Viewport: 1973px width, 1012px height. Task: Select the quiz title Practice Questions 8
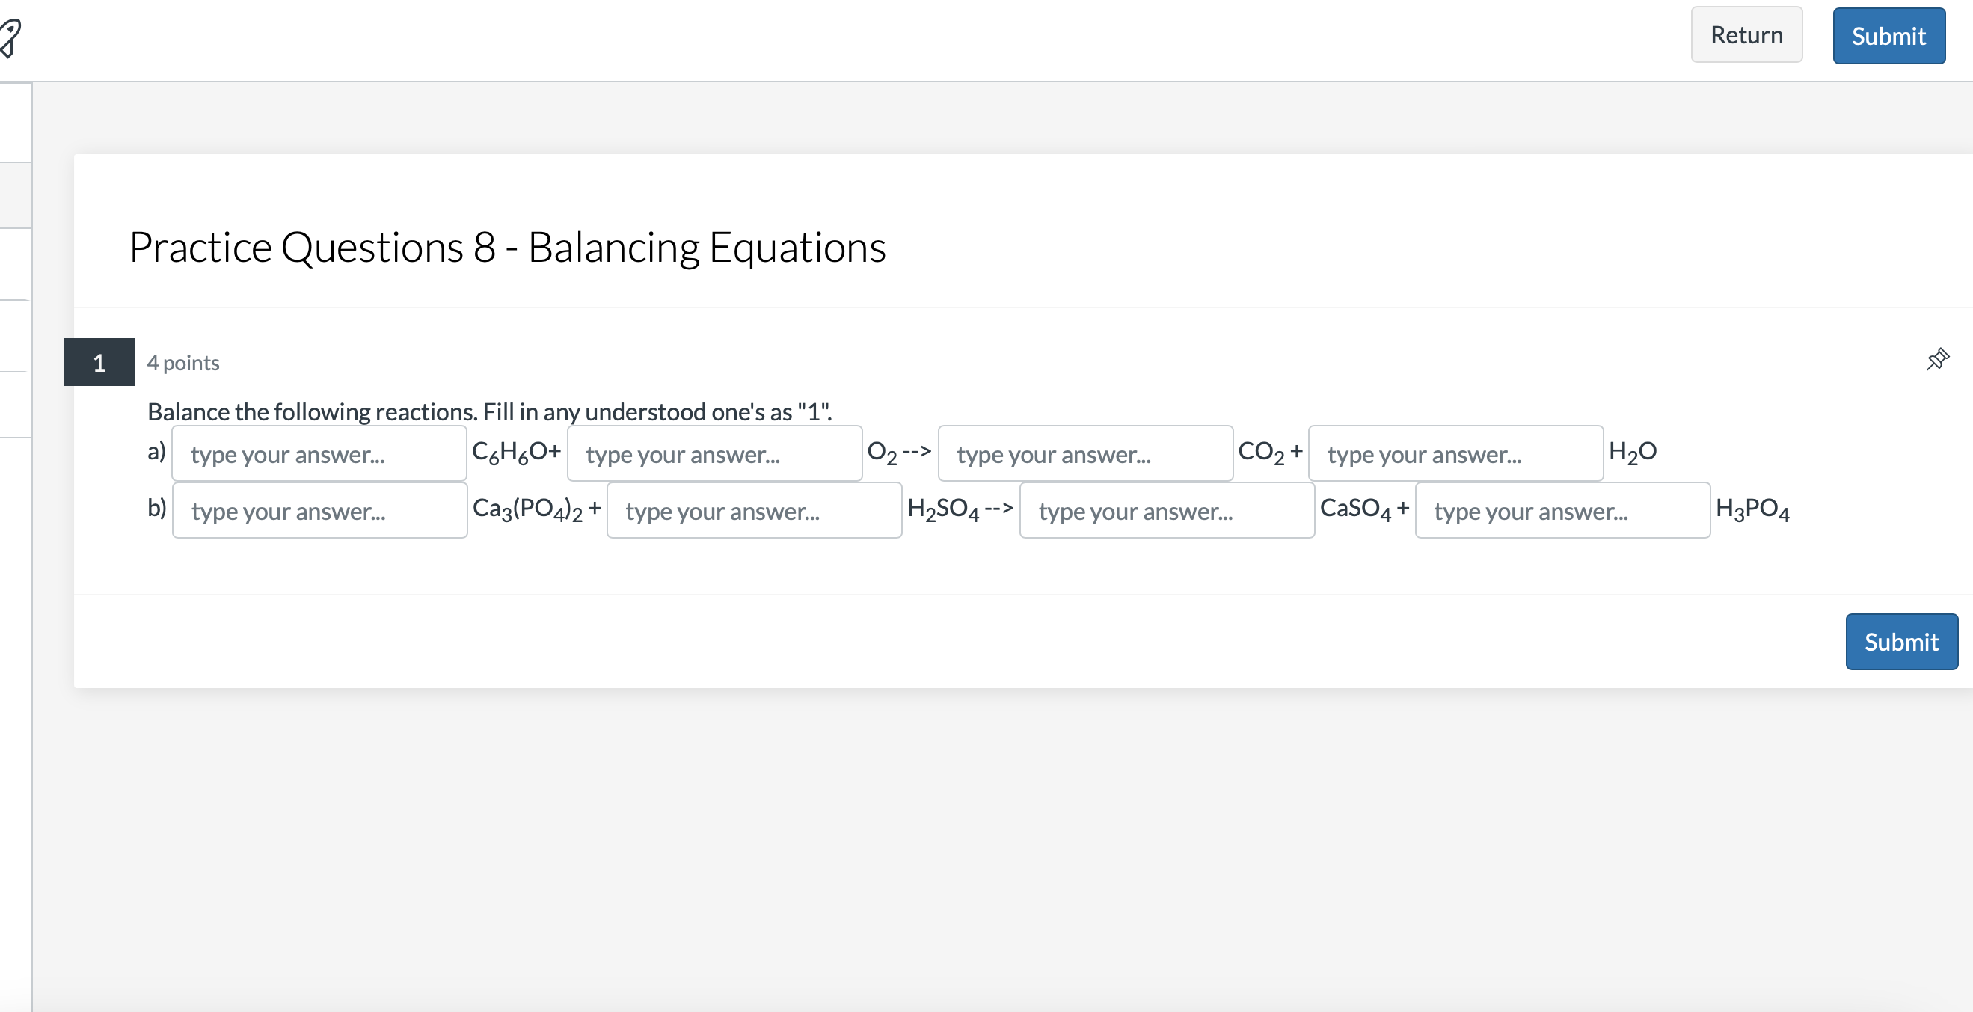point(507,247)
